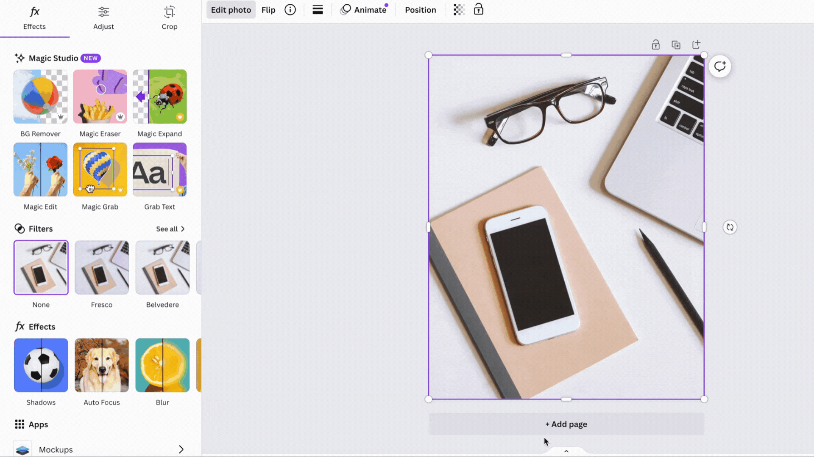Open the Position menu
Screen dimensions: 814x457
[x=420, y=9]
